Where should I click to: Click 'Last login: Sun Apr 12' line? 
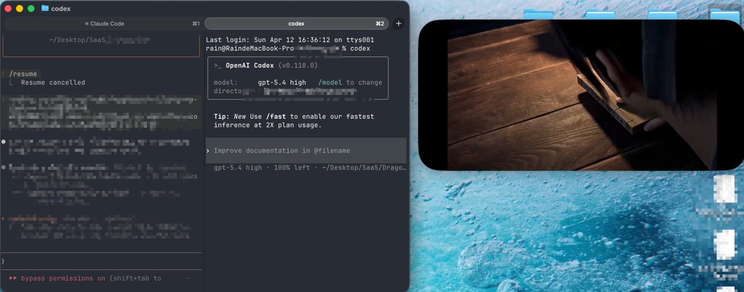click(x=290, y=40)
